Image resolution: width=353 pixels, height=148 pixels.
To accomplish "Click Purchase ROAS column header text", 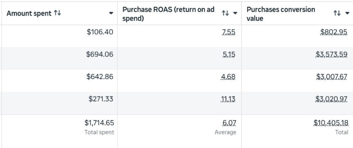I will pos(168,14).
